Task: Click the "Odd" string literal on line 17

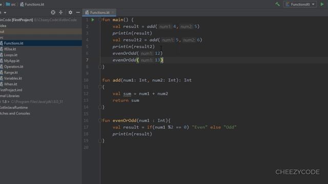Action: coord(230,127)
